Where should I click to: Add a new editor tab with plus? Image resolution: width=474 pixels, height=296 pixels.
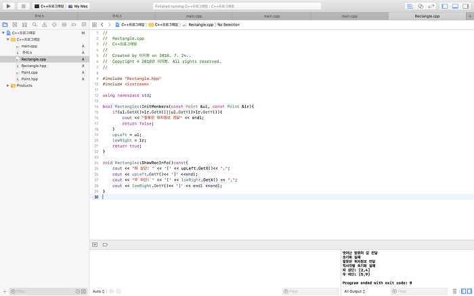pyautogui.click(x=470, y=16)
